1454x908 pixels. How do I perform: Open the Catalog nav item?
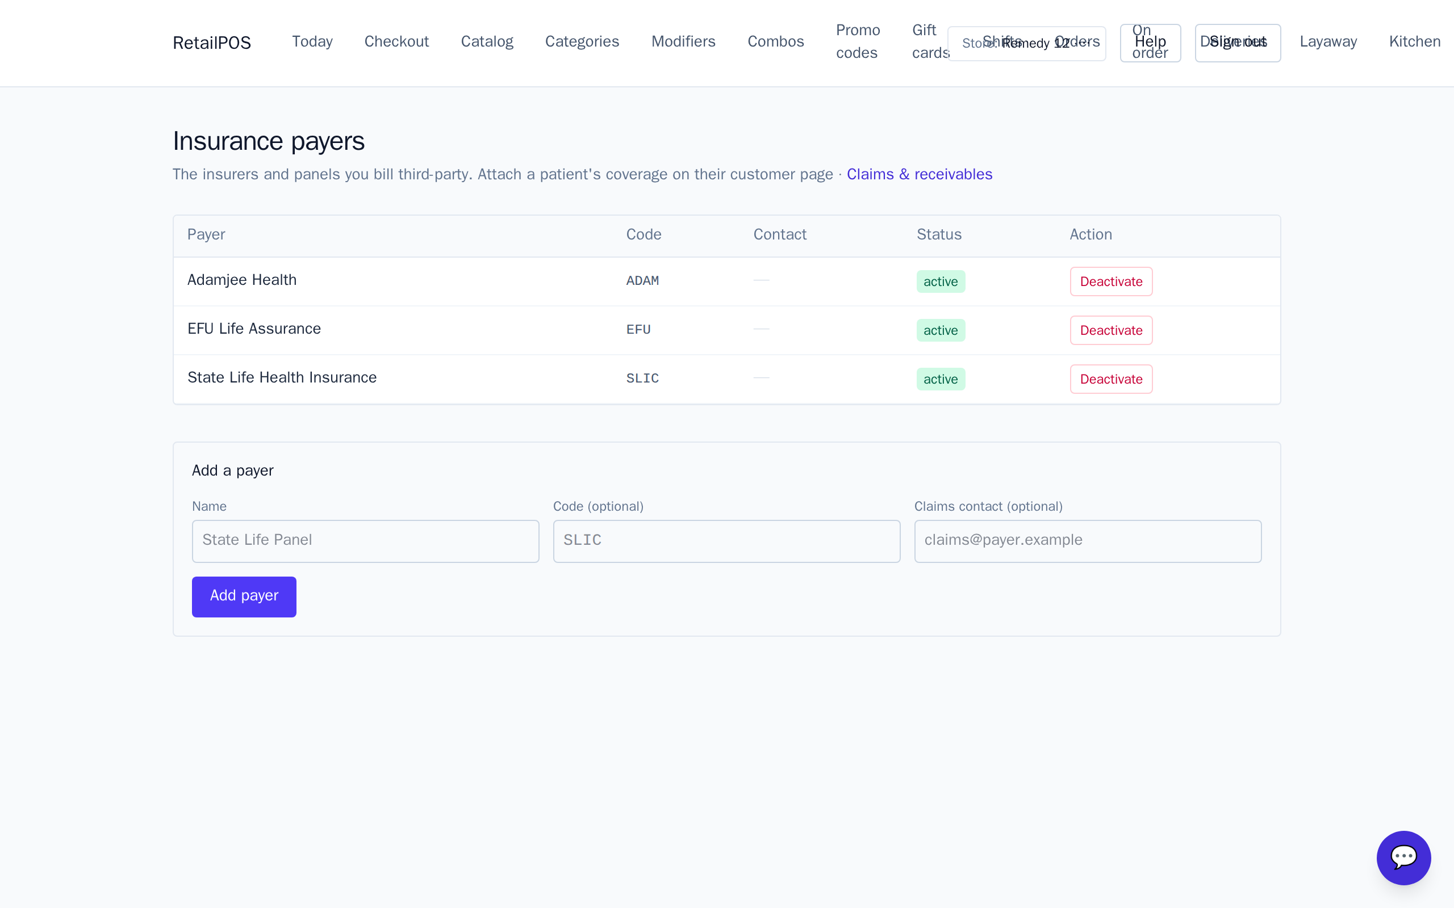[487, 41]
